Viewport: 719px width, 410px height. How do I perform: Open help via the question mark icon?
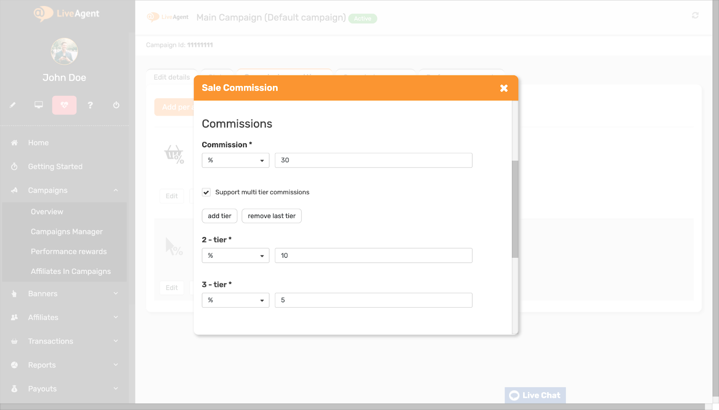[x=90, y=105]
